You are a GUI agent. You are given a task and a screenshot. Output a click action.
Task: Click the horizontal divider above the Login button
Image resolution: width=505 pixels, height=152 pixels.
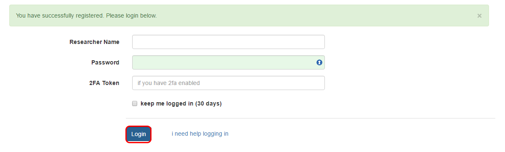[x=311, y=118]
